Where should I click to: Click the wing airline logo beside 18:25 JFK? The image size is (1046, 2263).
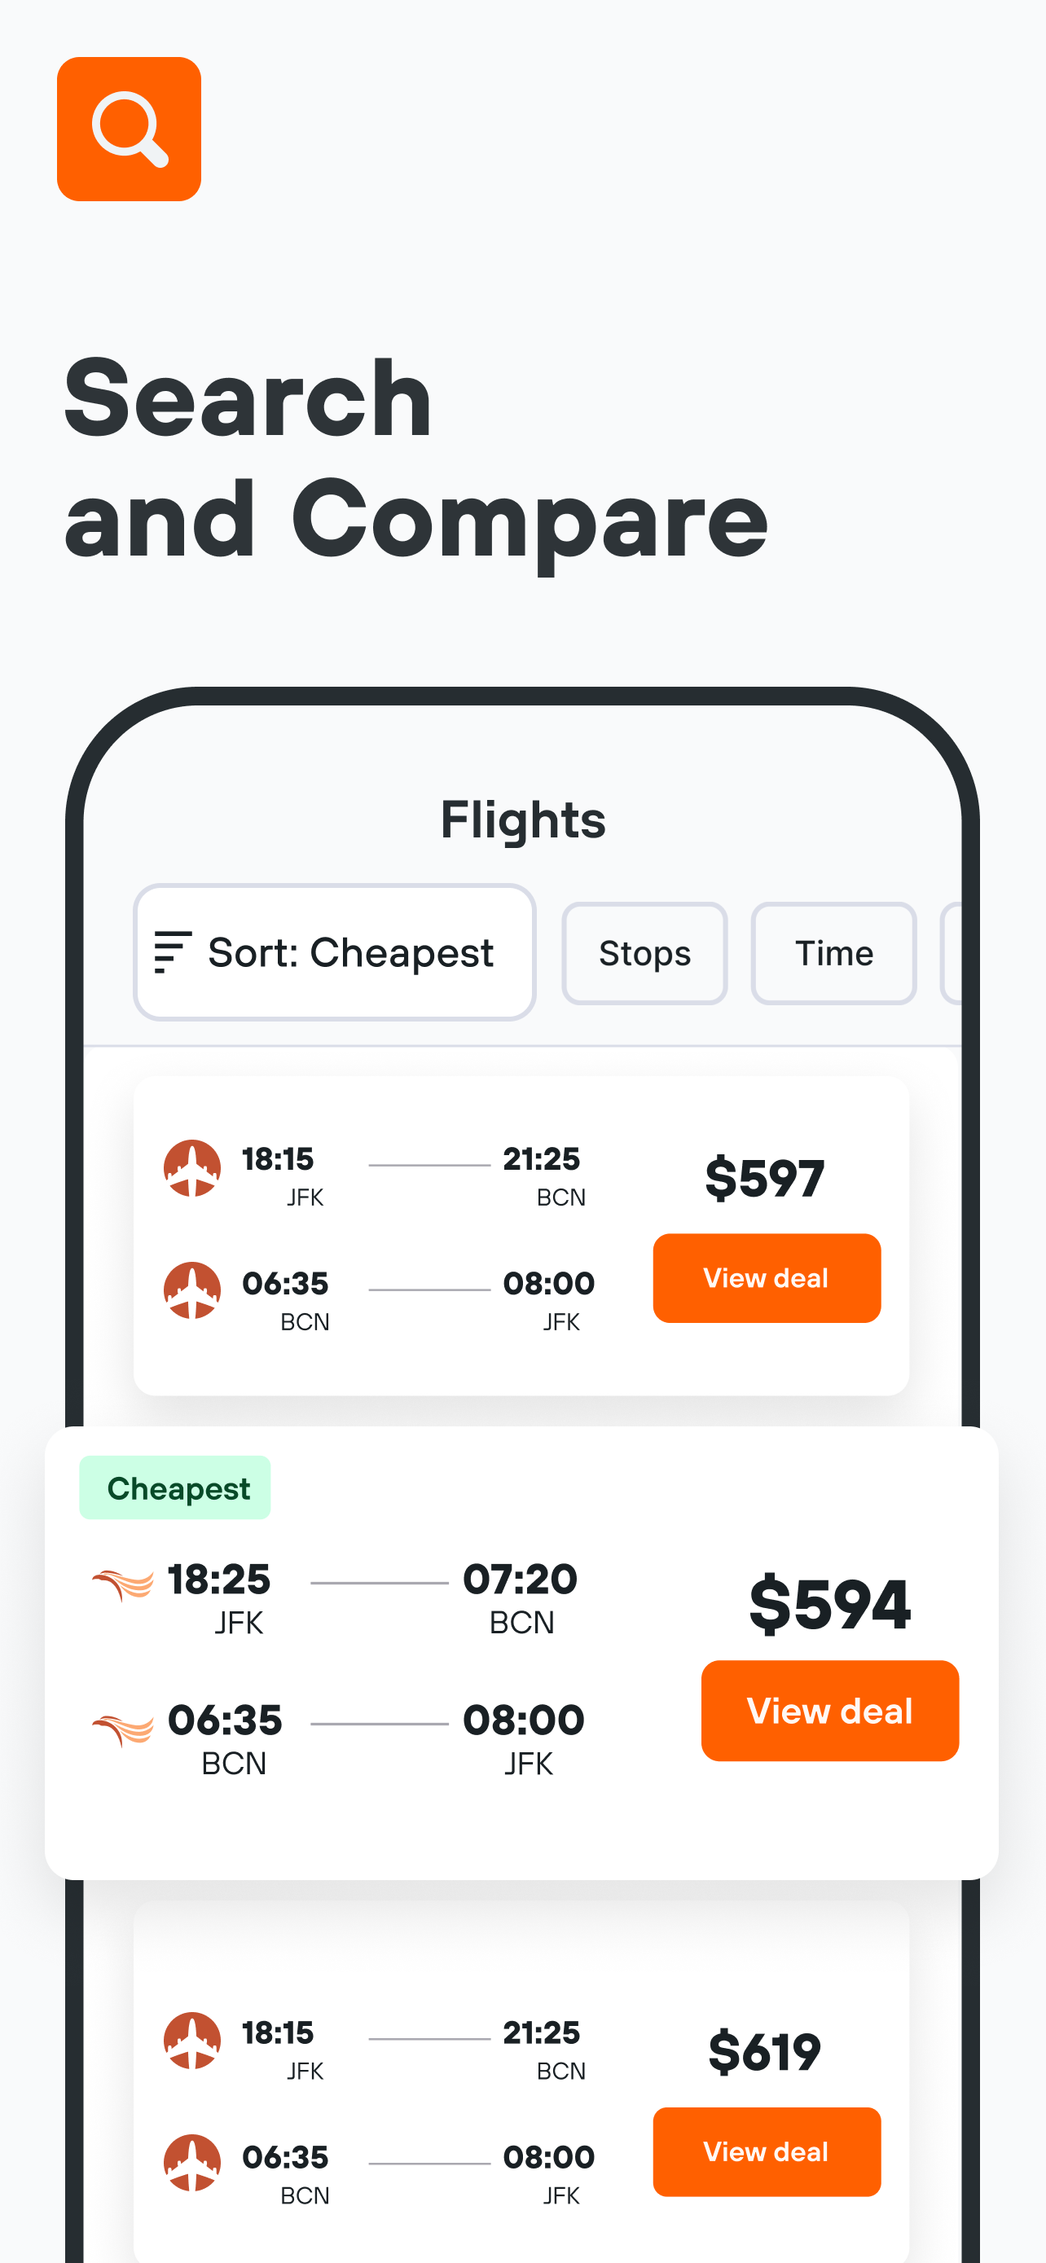pos(123,1584)
